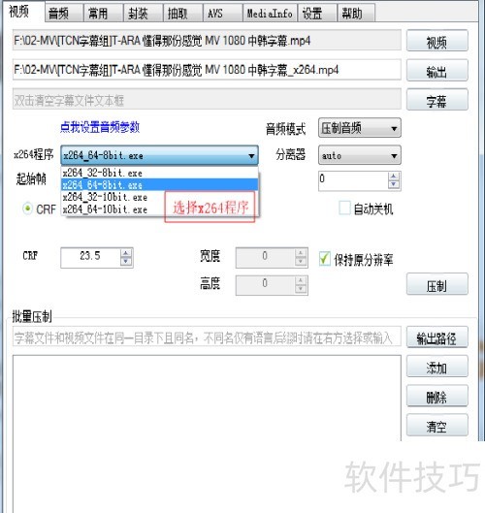Select the CRF radio button
The width and height of the screenshot is (485, 513).
tap(28, 208)
